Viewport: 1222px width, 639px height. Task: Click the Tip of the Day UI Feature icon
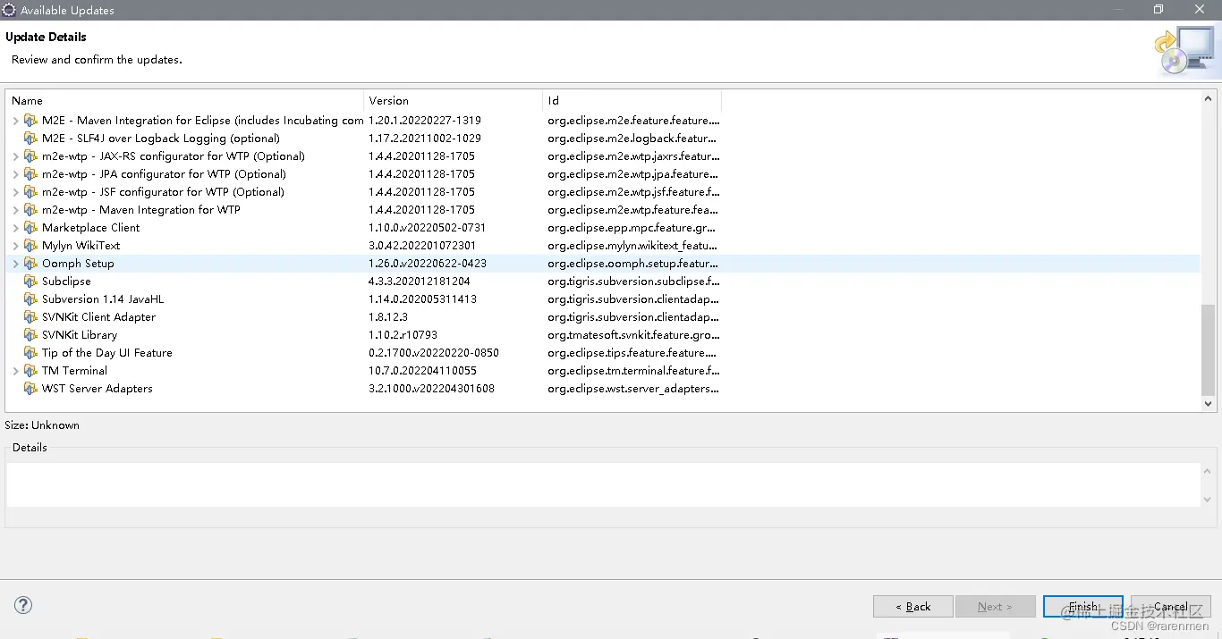pyautogui.click(x=30, y=353)
